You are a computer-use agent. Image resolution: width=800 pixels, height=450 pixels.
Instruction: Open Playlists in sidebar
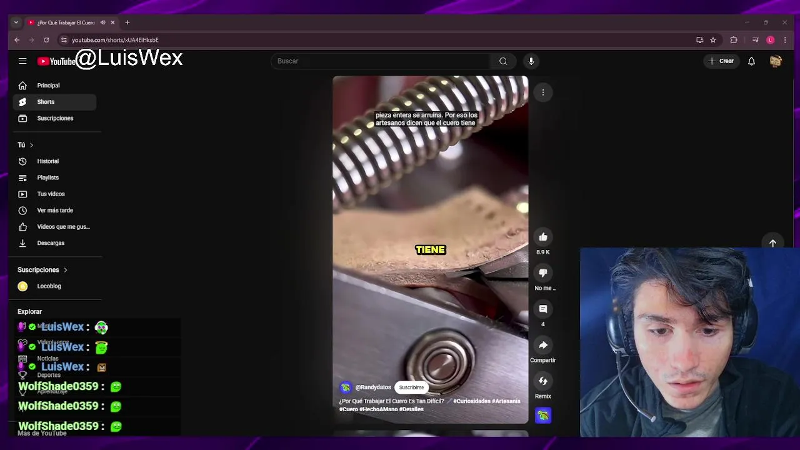pyautogui.click(x=55, y=177)
